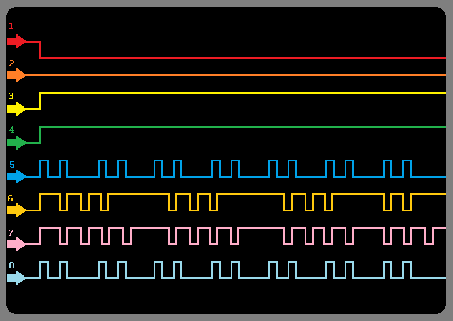The image size is (453, 321).
Task: Select the green number 4 label
Action: pyautogui.click(x=11, y=130)
